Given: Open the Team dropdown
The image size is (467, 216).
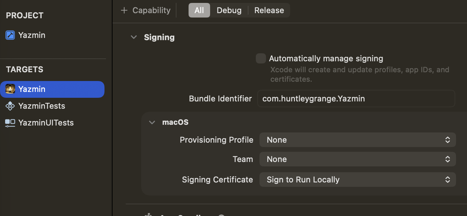Looking at the screenshot, I should click(357, 159).
